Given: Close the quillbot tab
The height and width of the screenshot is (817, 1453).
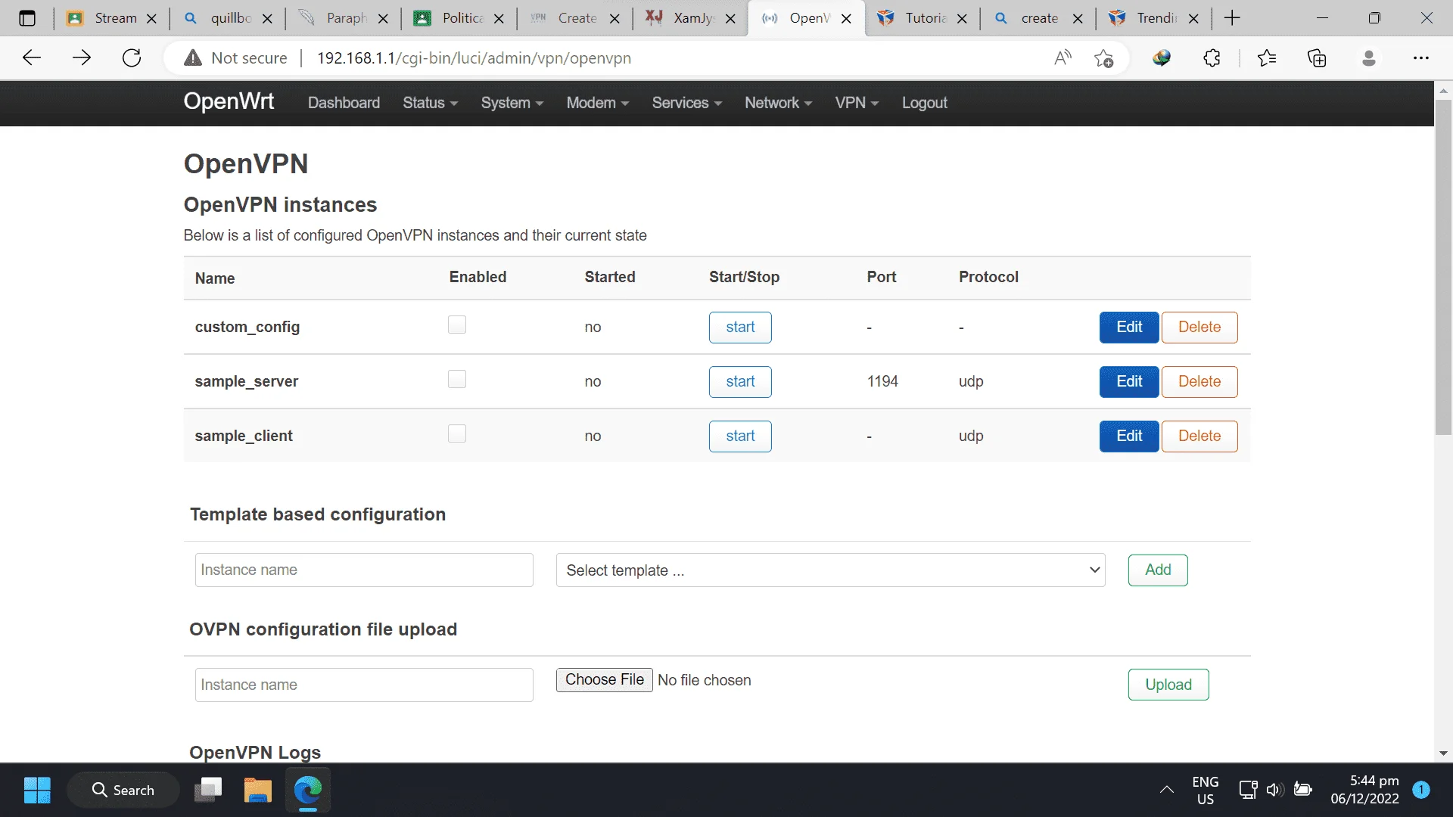Looking at the screenshot, I should pyautogui.click(x=268, y=19).
